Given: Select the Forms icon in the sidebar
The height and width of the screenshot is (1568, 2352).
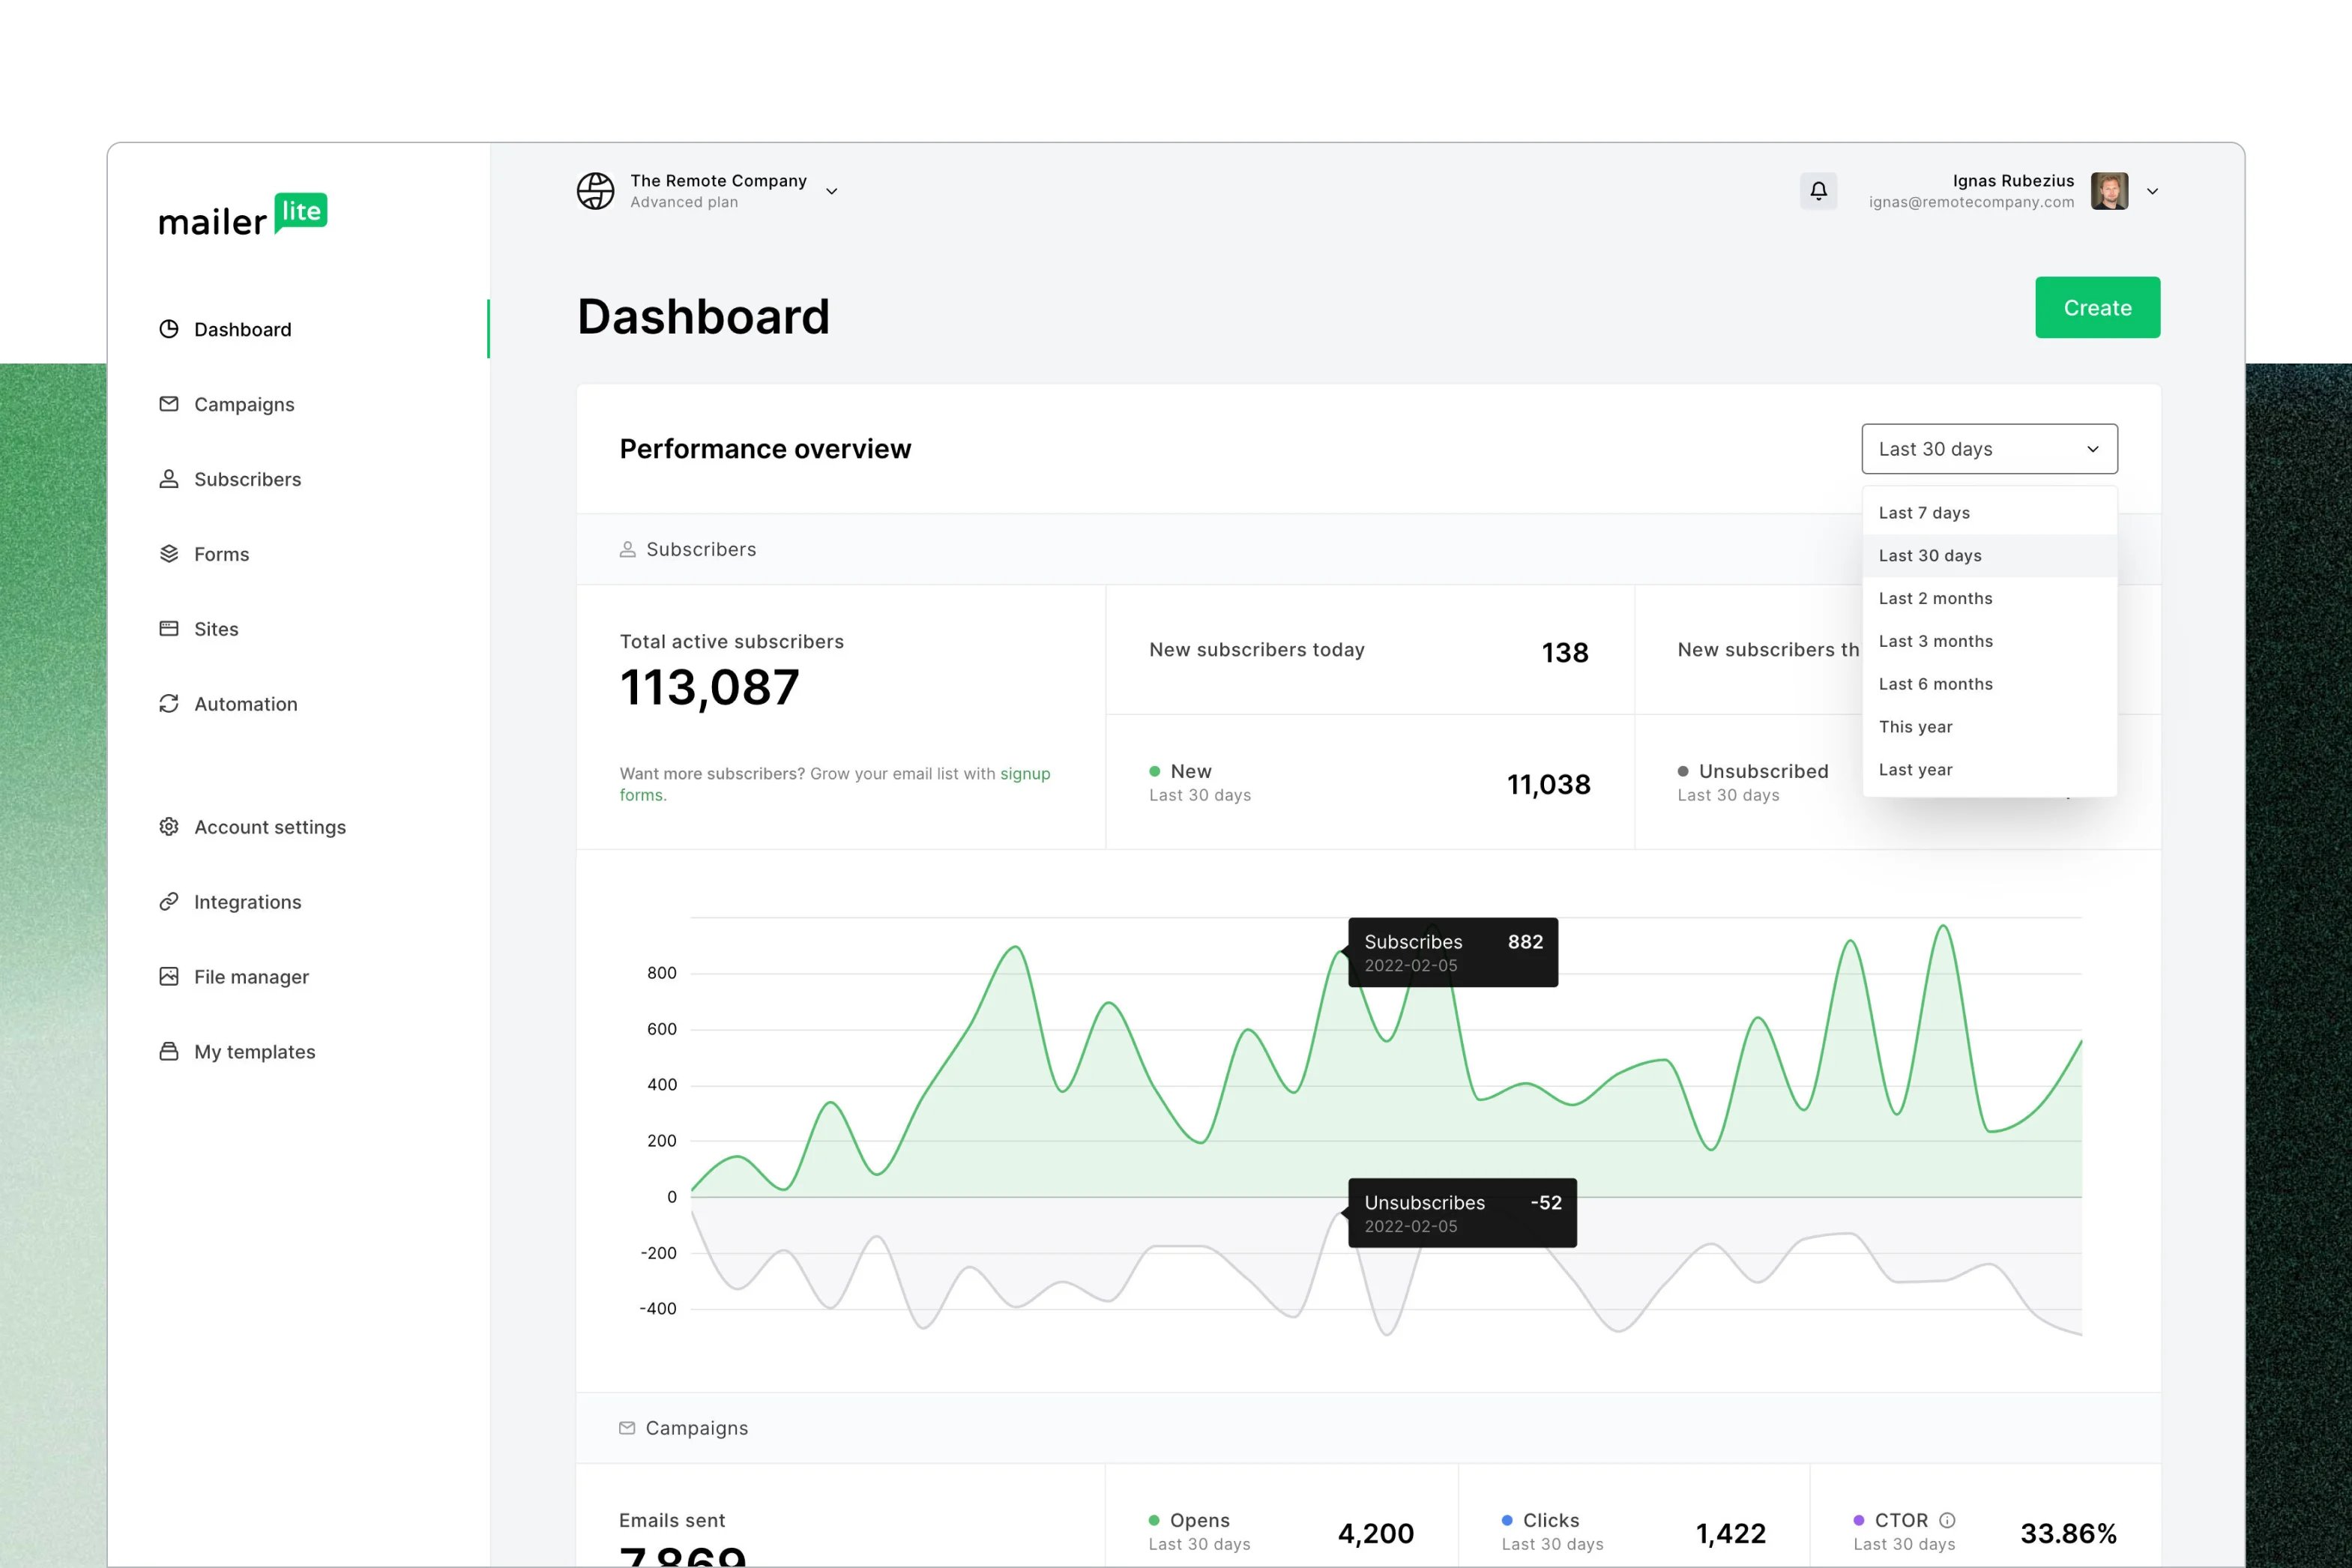Looking at the screenshot, I should 168,553.
